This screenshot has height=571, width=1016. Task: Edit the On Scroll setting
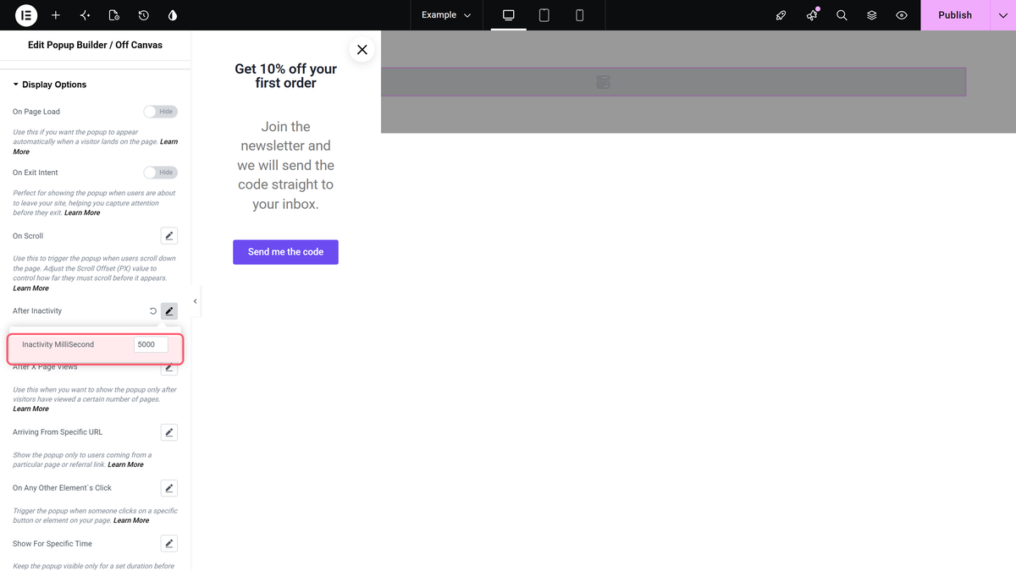(169, 236)
